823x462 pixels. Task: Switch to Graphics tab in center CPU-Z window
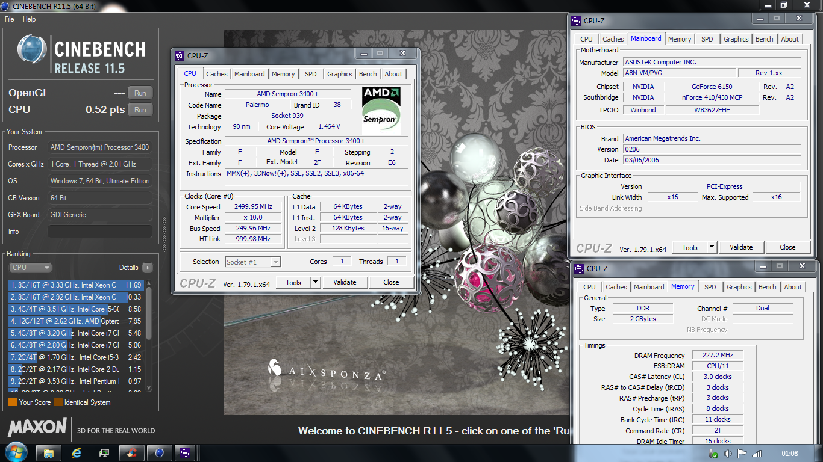tap(340, 74)
